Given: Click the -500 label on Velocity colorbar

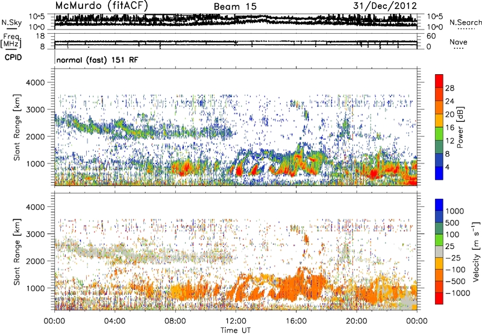Looking at the screenshot, I should click(455, 282).
